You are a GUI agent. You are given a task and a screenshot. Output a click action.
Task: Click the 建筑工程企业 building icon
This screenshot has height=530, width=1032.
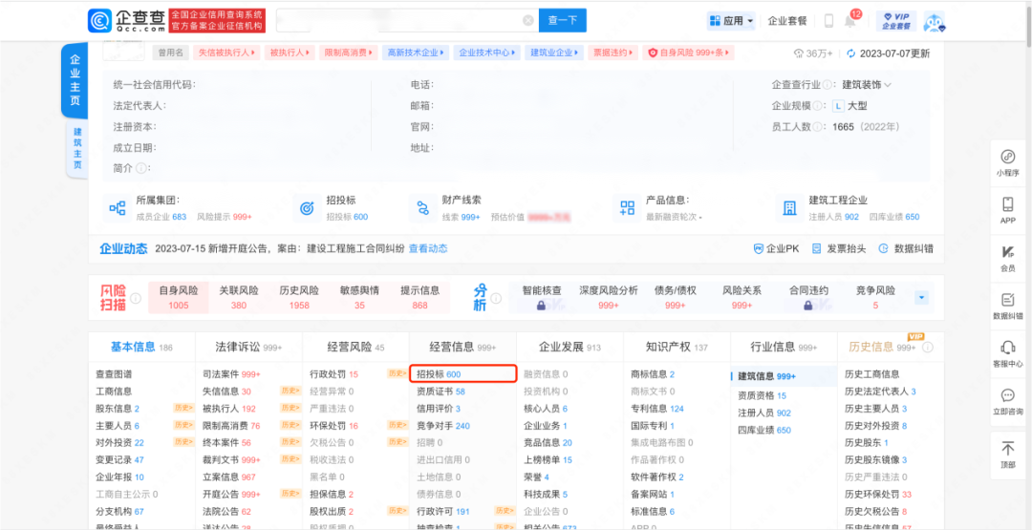pos(789,208)
